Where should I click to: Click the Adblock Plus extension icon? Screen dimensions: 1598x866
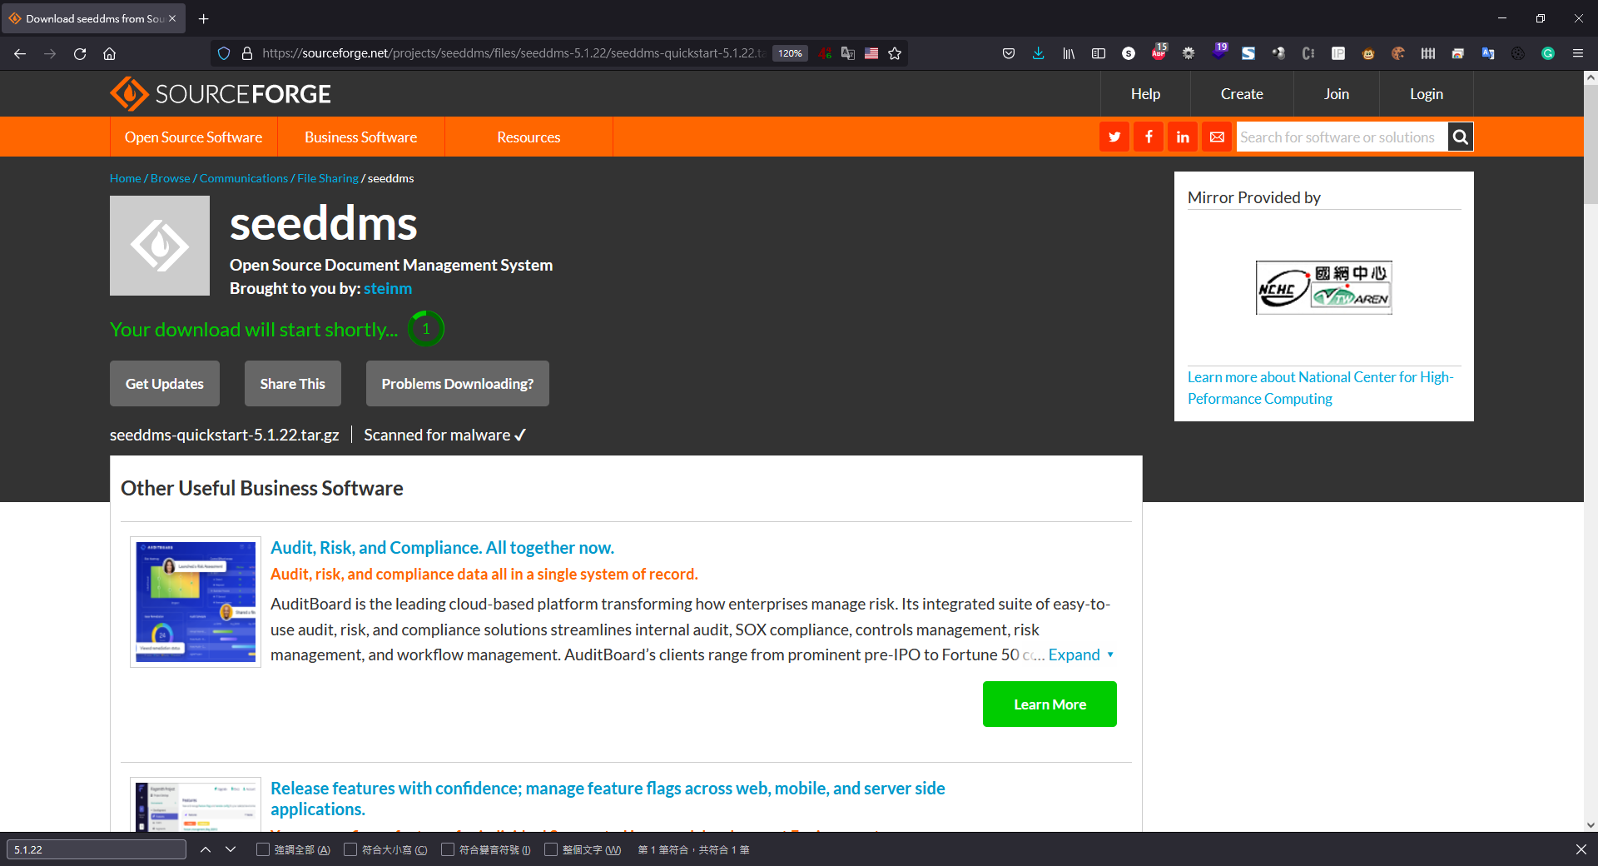[x=1158, y=53]
